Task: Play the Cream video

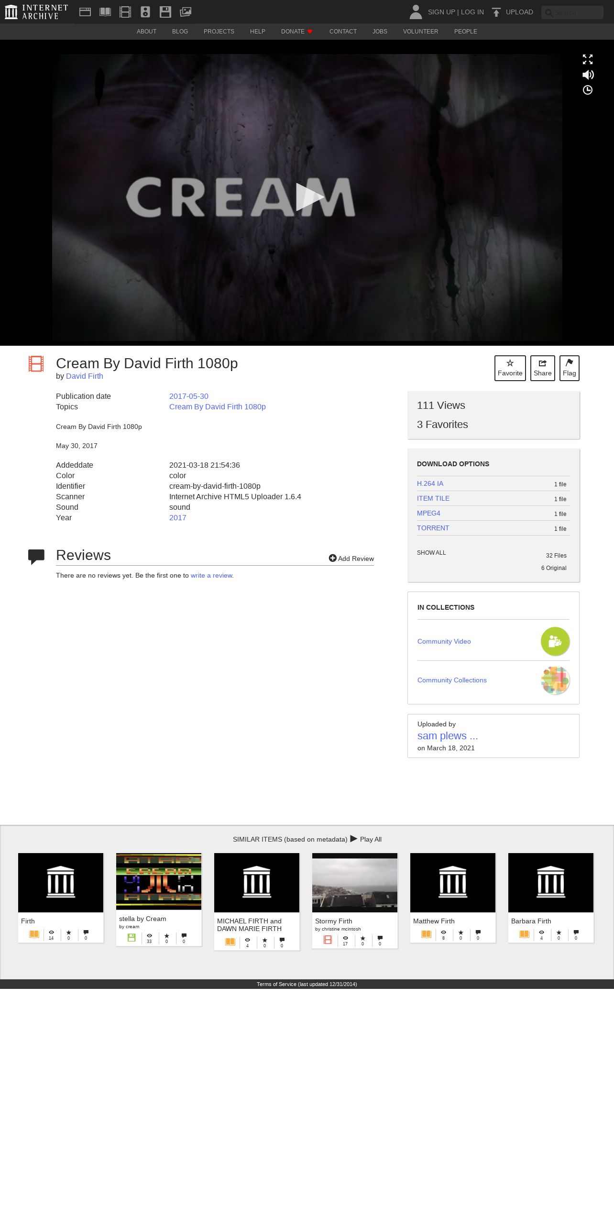Action: (x=310, y=197)
